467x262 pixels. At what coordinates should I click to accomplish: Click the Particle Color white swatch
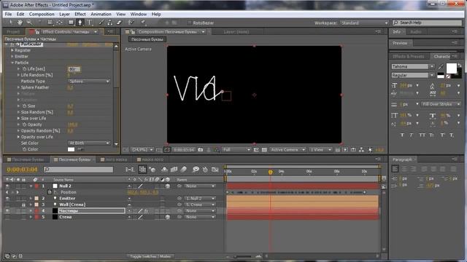pos(72,149)
